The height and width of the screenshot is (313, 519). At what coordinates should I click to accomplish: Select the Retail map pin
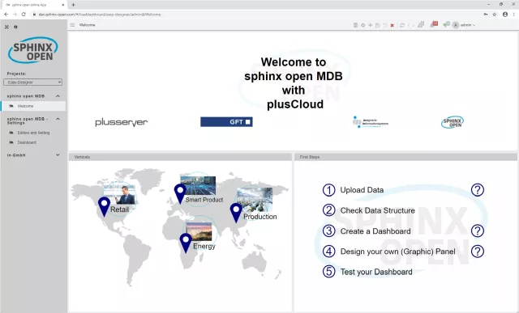tap(105, 206)
